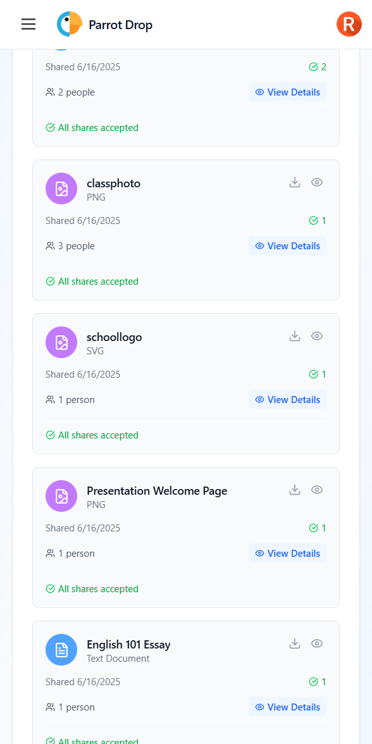Preview the English 101 Essay document
This screenshot has width=372, height=744.
317,643
